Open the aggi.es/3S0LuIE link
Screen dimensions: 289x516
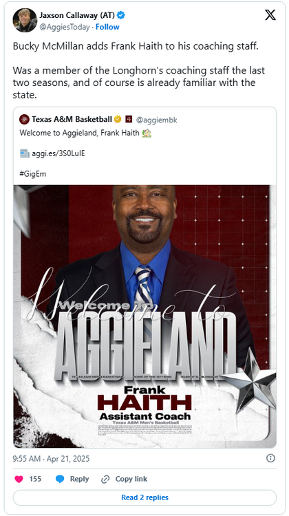coord(58,153)
